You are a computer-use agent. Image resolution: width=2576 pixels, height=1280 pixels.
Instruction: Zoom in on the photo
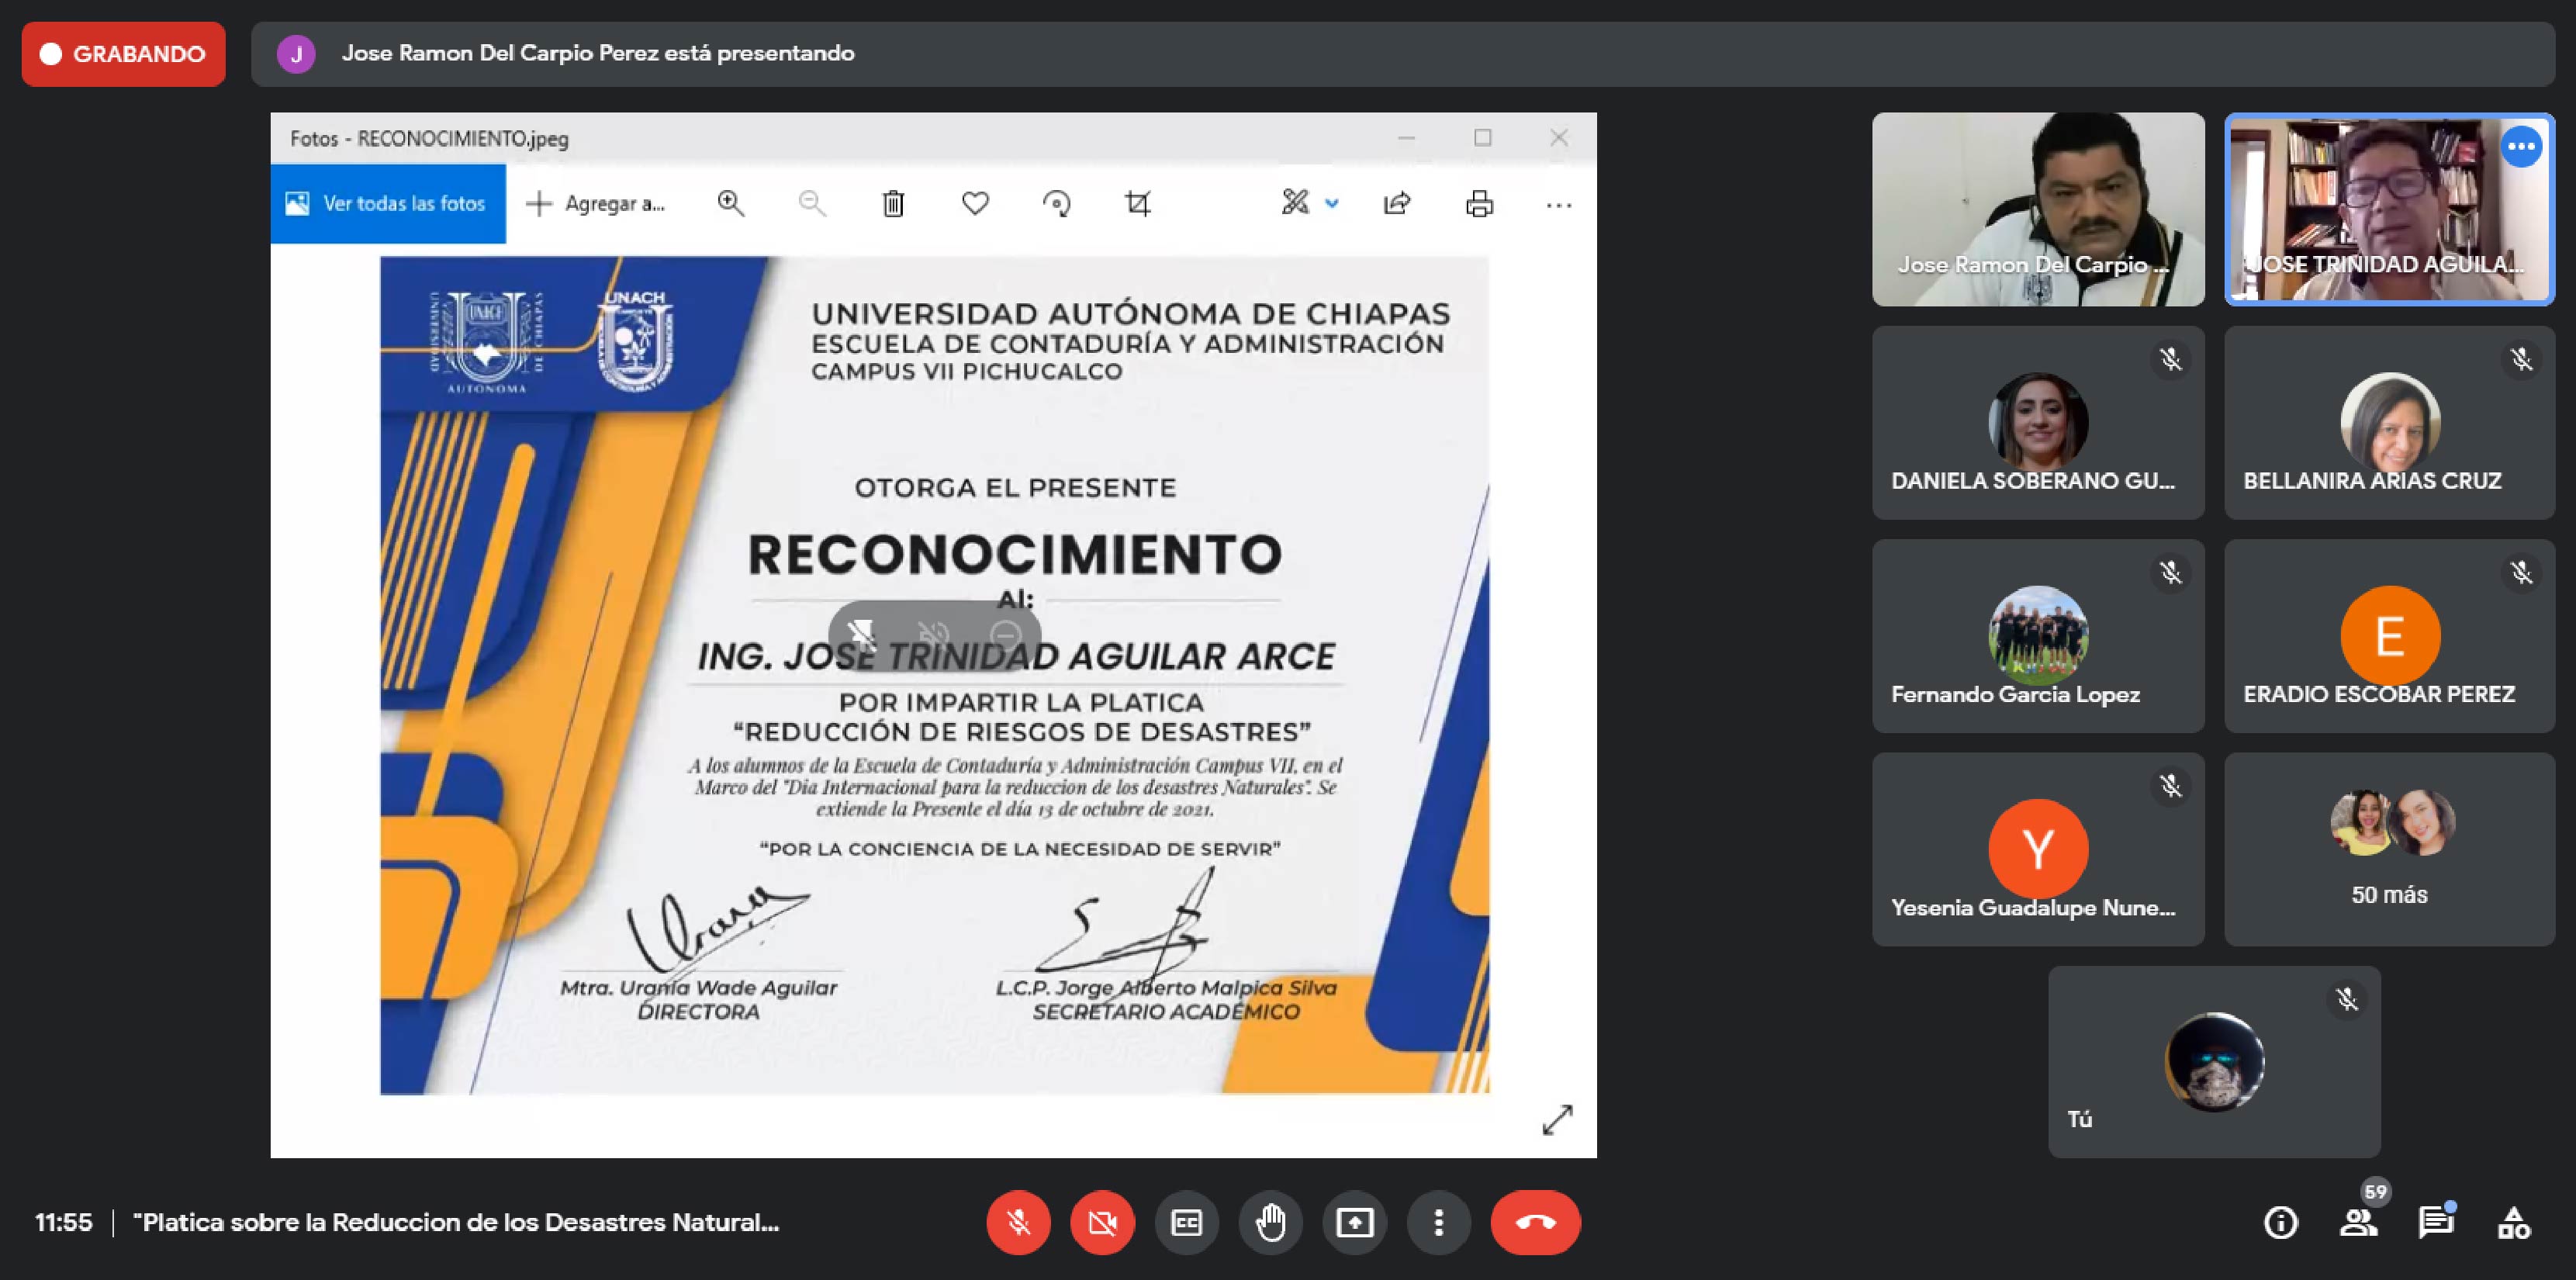point(731,204)
